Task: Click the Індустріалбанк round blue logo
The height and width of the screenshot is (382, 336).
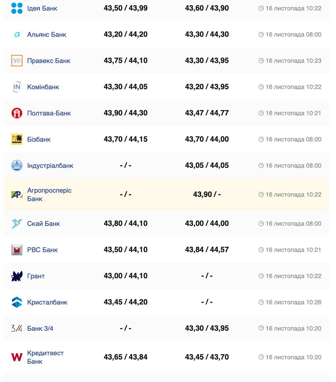Action: point(17,165)
